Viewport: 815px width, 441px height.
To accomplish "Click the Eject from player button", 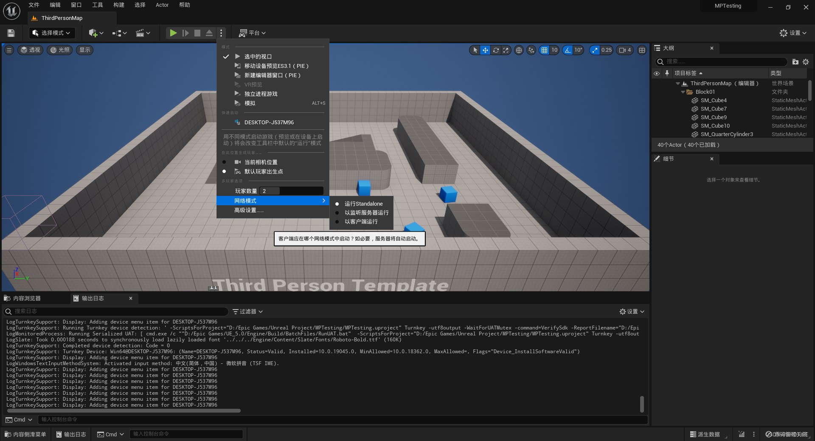I will click(x=209, y=33).
